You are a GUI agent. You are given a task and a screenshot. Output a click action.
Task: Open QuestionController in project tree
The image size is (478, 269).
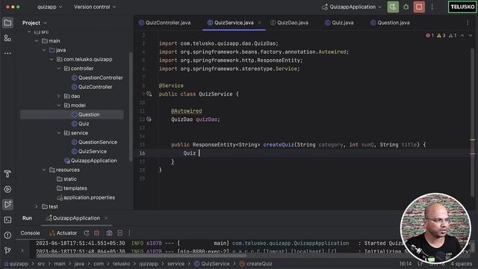[x=97, y=78]
